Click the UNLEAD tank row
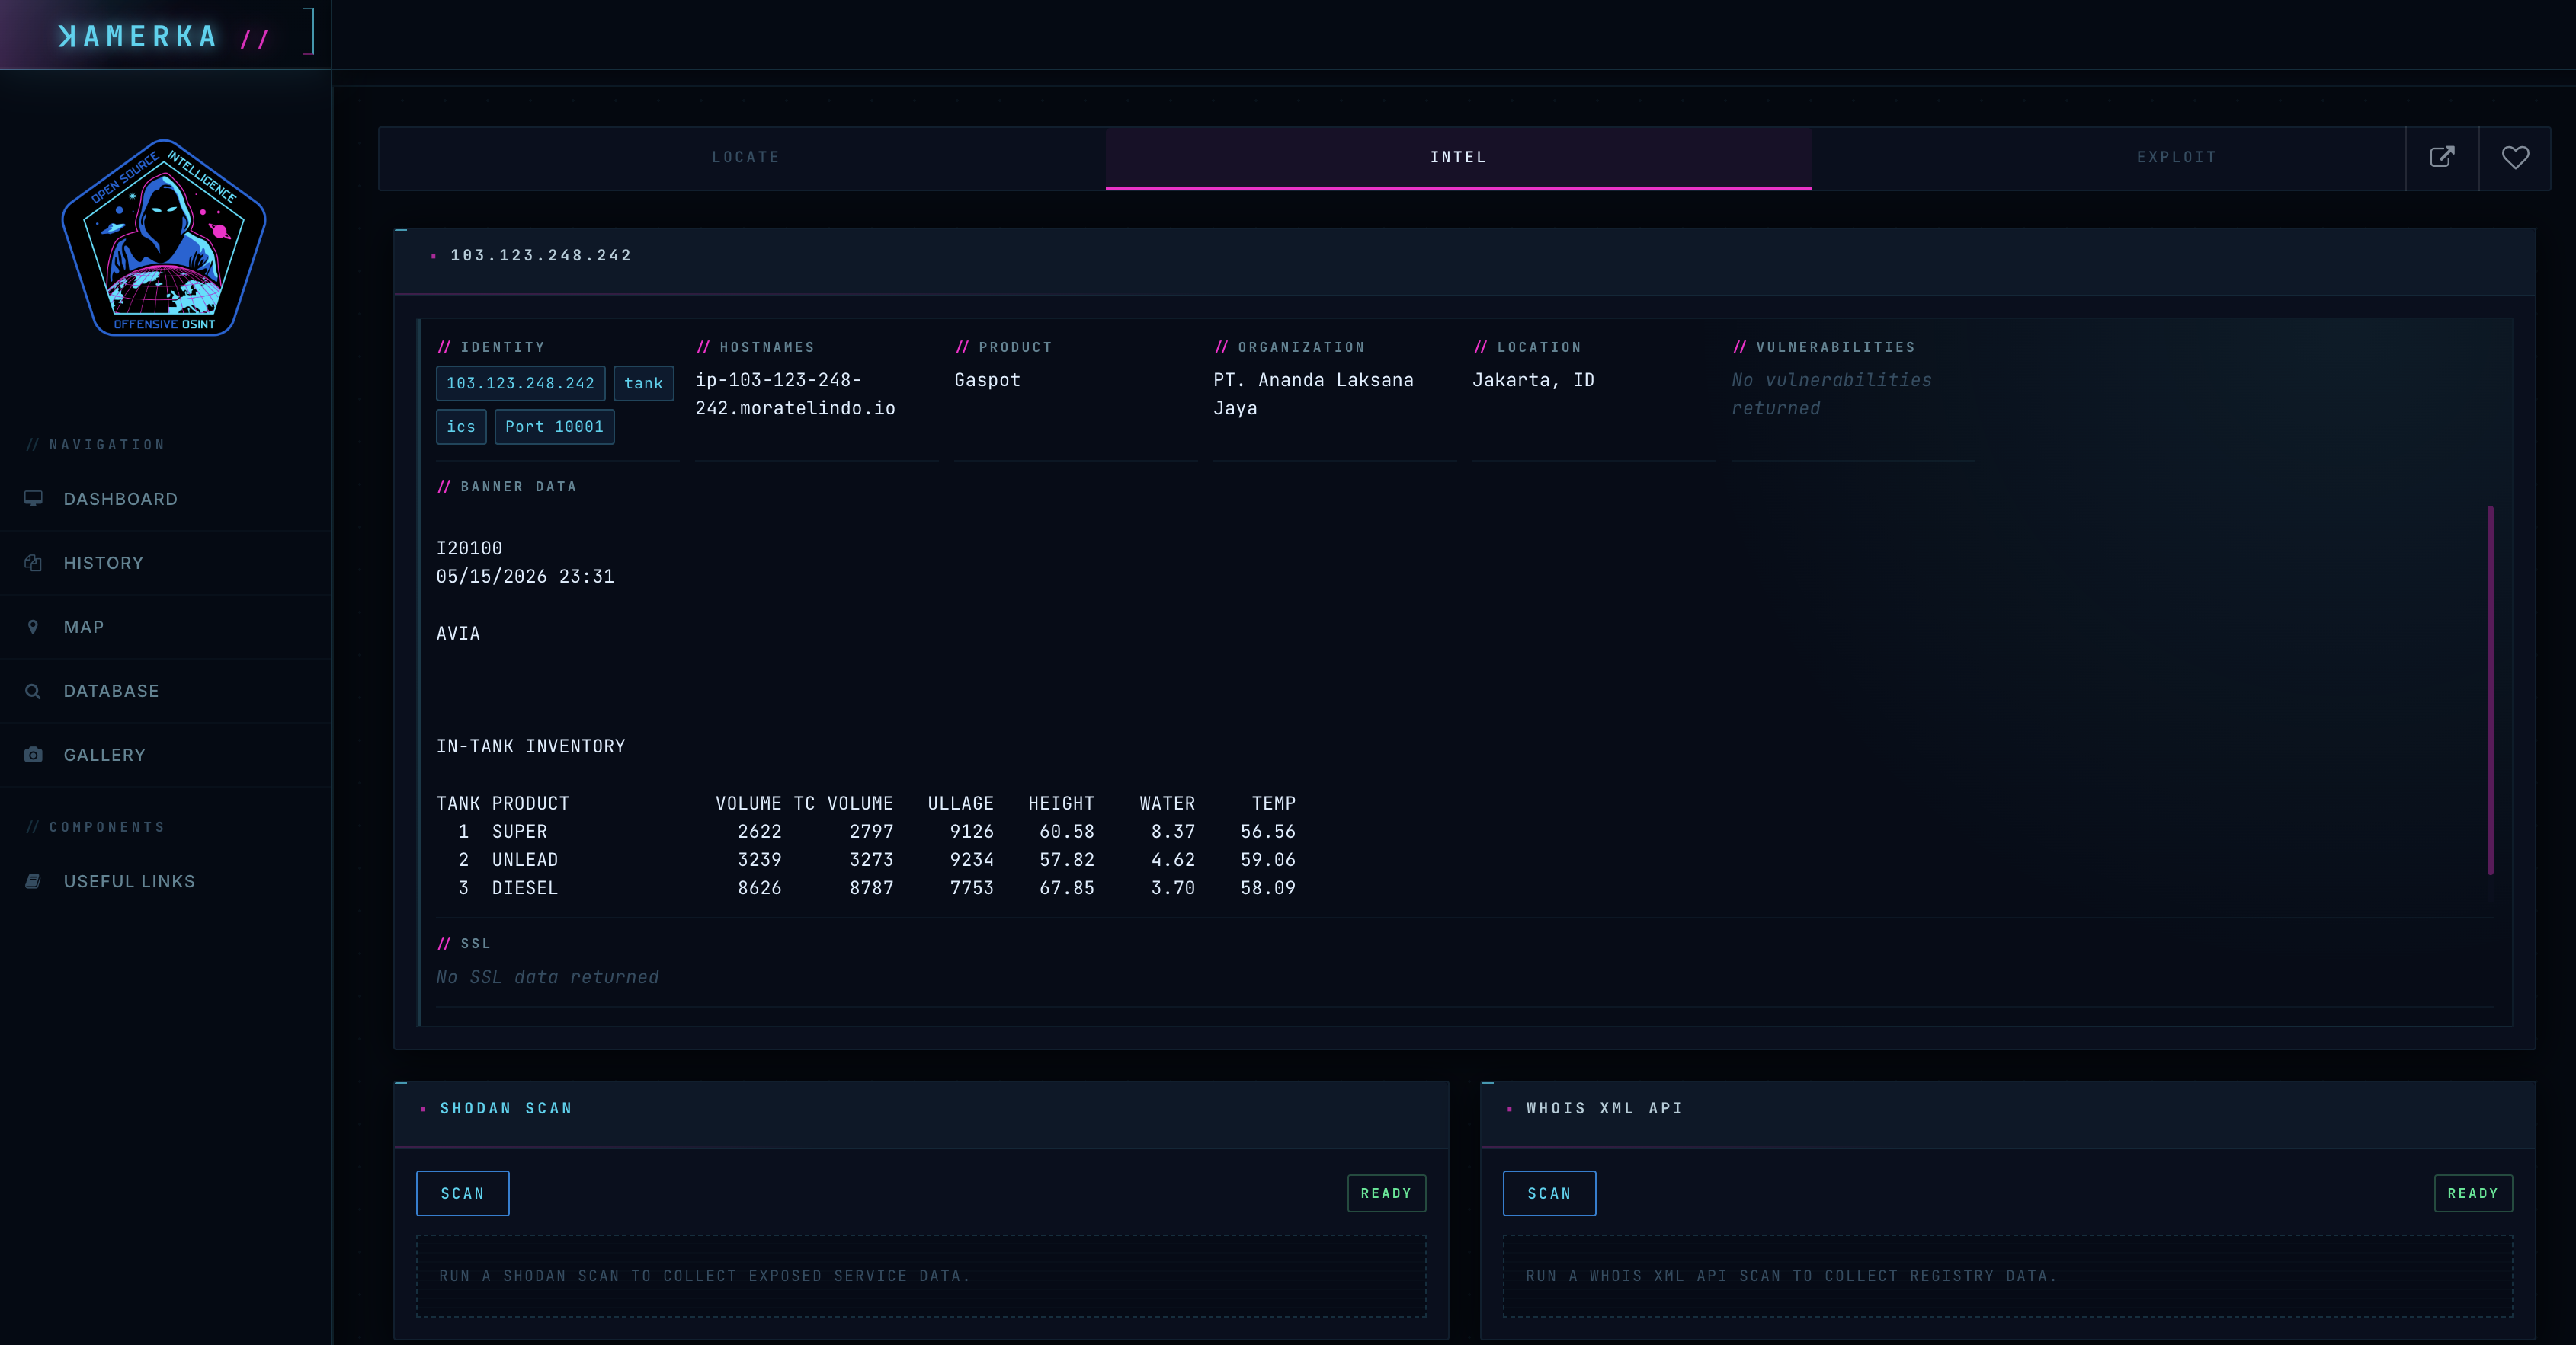Viewport: 2576px width, 1345px height. tap(866, 859)
